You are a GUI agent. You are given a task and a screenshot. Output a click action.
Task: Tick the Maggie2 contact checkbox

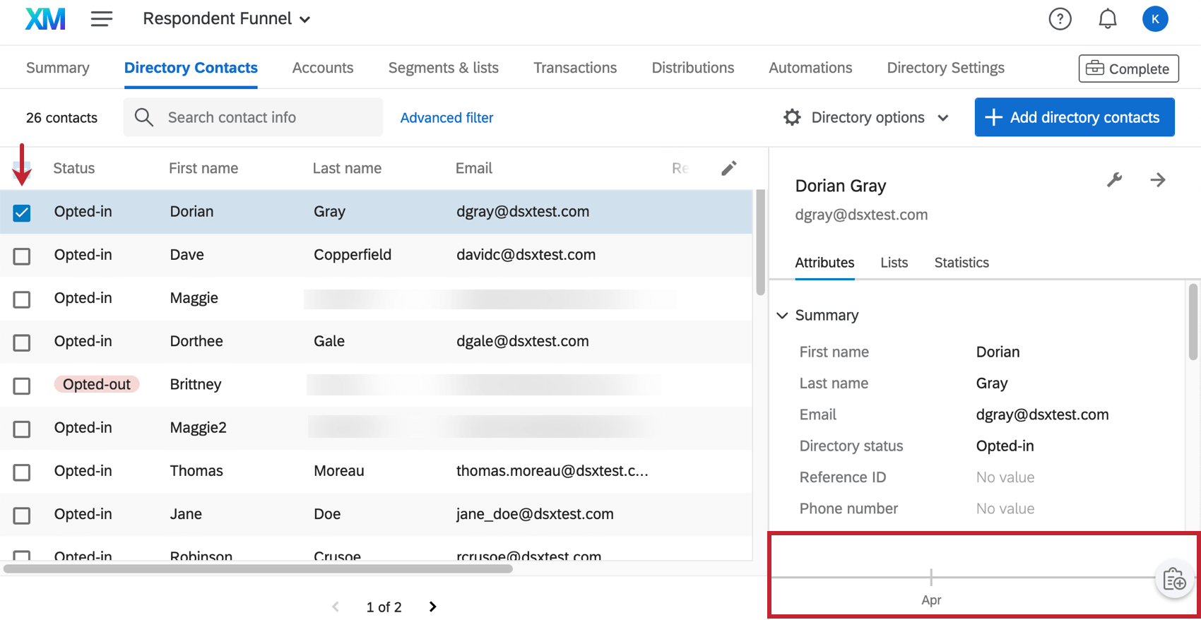[22, 429]
